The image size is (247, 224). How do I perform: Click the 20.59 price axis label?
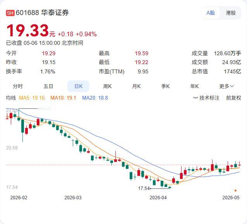(x=12, y=148)
